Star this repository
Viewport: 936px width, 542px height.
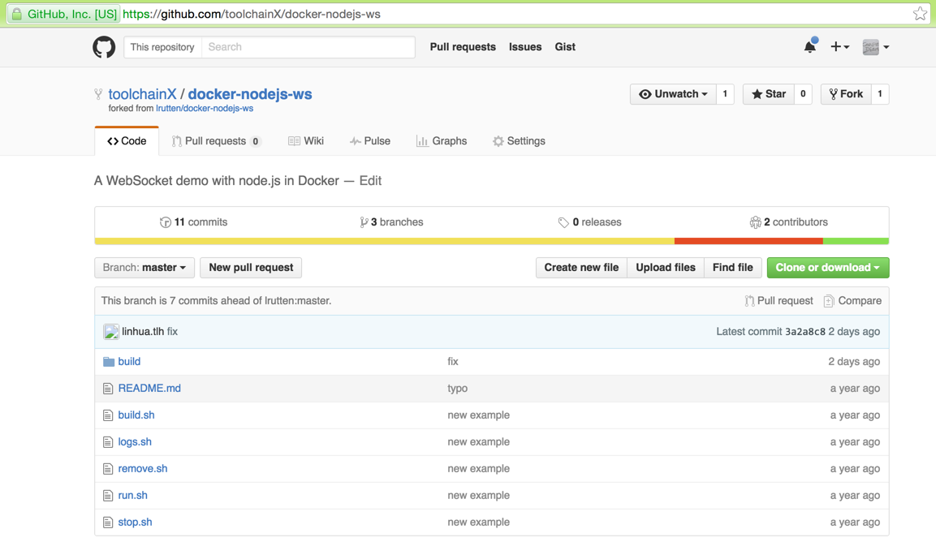768,94
